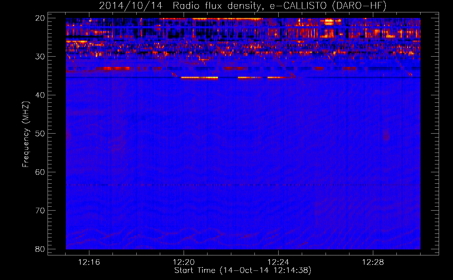Click the 80 MHz frequency tick label
Image resolution: width=453 pixels, height=280 pixels.
[x=40, y=249]
